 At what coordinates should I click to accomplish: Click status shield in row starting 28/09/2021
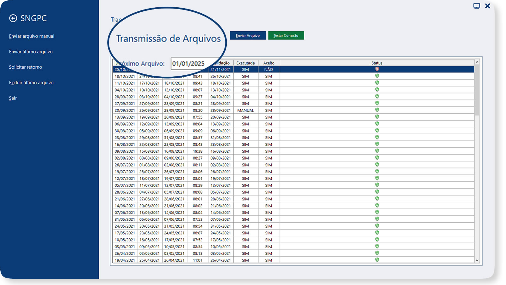[x=377, y=96]
